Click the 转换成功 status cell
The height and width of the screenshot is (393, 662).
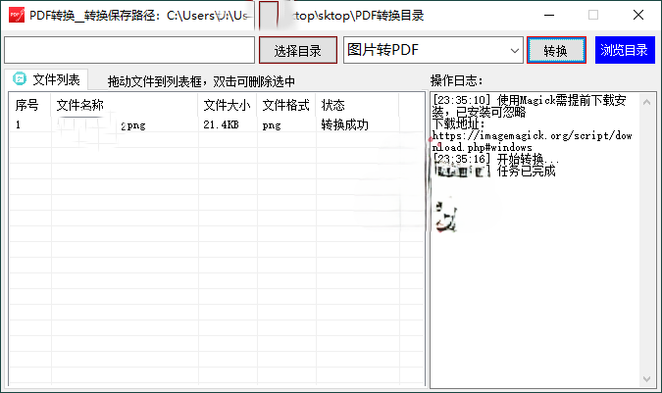tap(345, 124)
